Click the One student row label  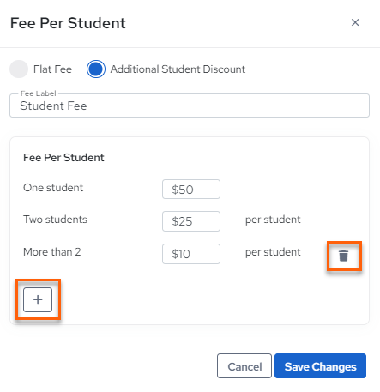pyautogui.click(x=53, y=188)
